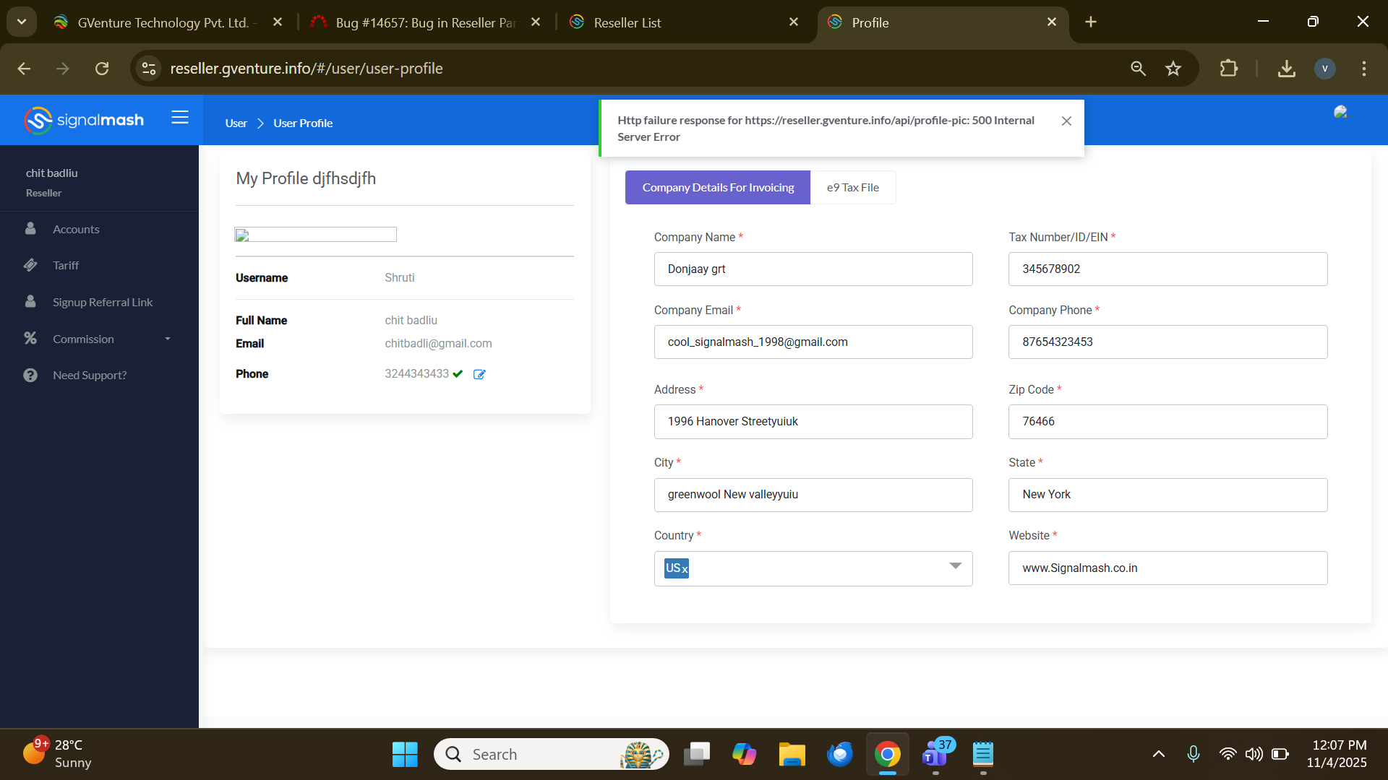Open Signup Referral Link in sidebar

102,303
